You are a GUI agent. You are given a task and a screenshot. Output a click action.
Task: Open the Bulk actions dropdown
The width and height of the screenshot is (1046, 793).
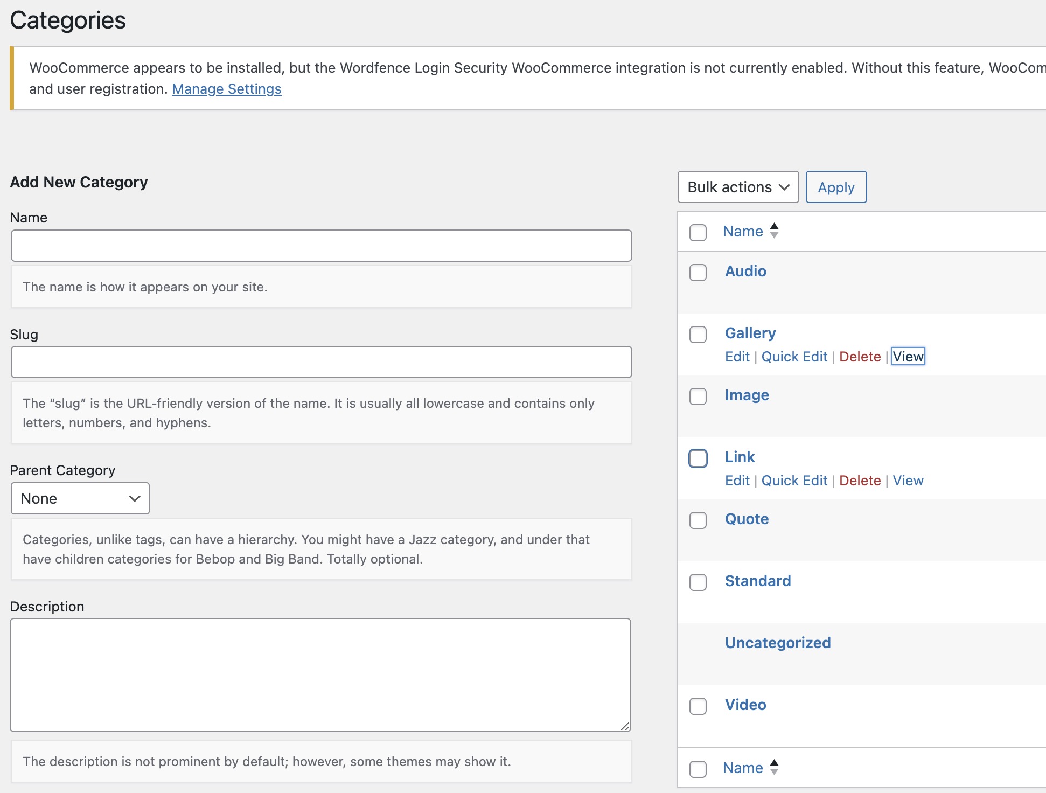pyautogui.click(x=738, y=187)
